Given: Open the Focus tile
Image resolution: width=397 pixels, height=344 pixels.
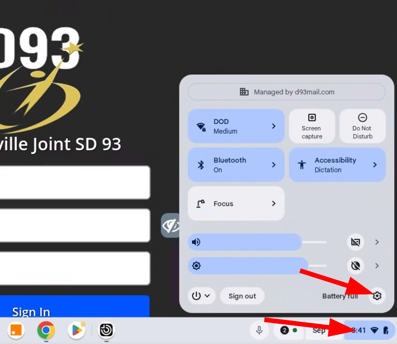Looking at the screenshot, I should pos(236,204).
